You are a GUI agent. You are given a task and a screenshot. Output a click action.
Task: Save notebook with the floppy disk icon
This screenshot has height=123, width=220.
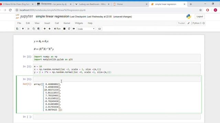(x=17, y=29)
